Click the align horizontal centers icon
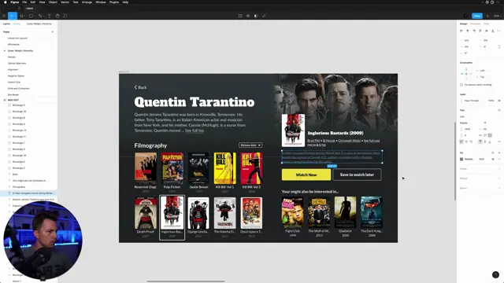Image resolution: width=504 pixels, height=283 pixels. tap(468, 31)
